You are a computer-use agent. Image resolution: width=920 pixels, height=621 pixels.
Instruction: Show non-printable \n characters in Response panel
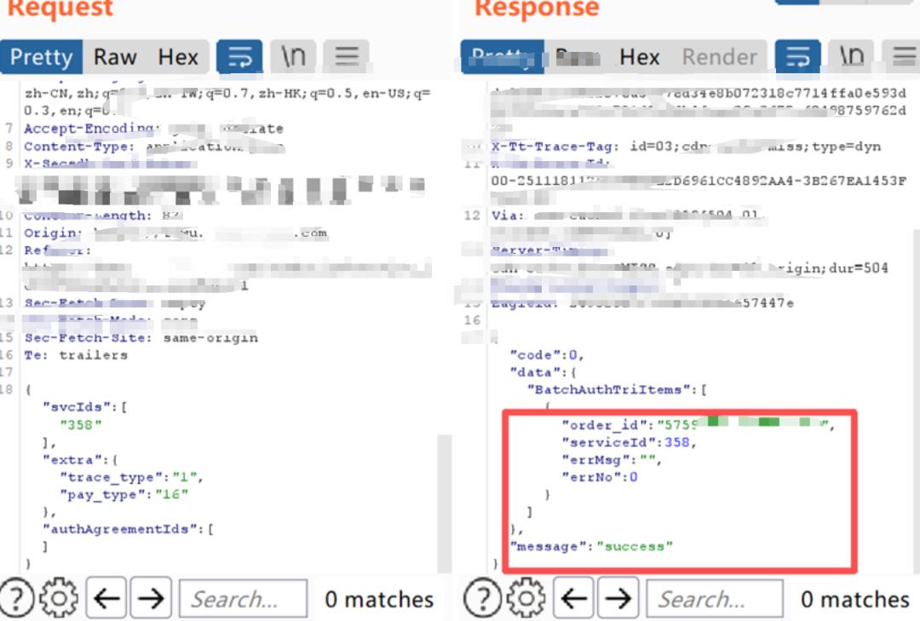tap(851, 57)
